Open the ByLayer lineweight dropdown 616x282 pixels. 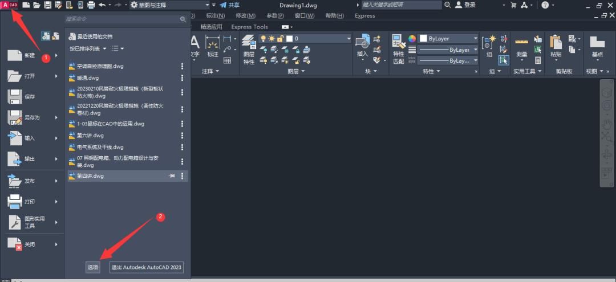[448, 50]
